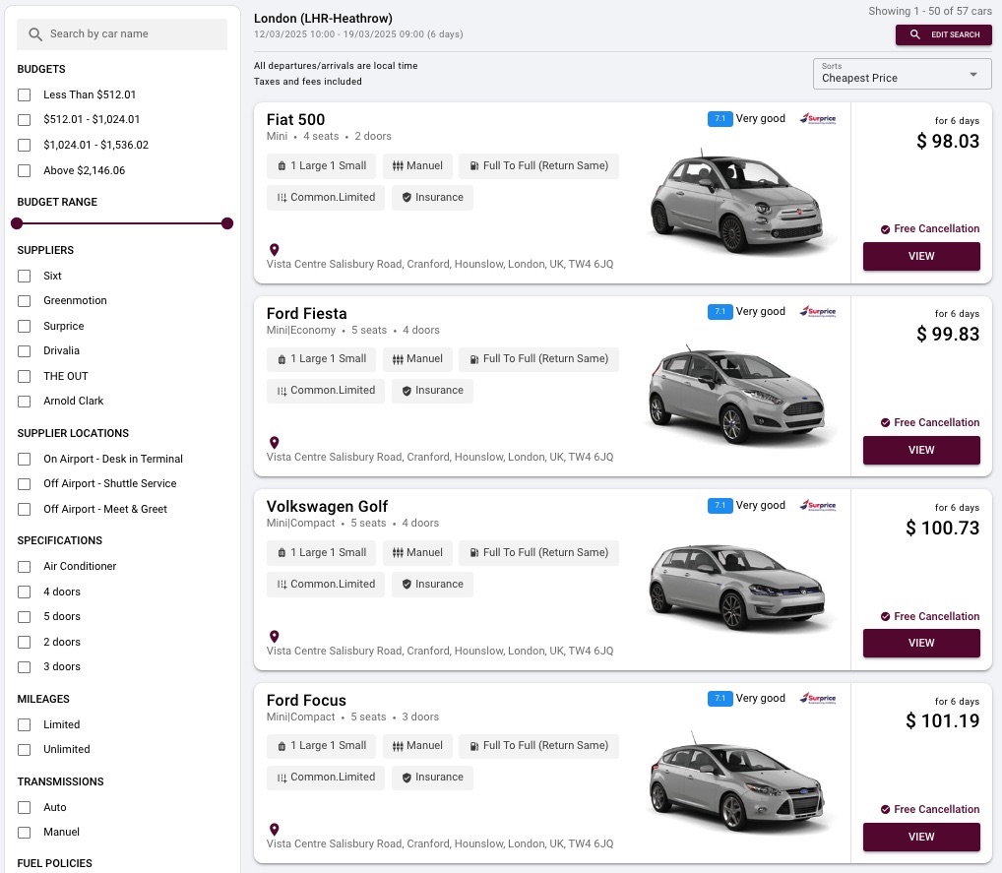1002x873 pixels.
Task: Select the 4 doors specification checkbox
Action: tap(25, 592)
